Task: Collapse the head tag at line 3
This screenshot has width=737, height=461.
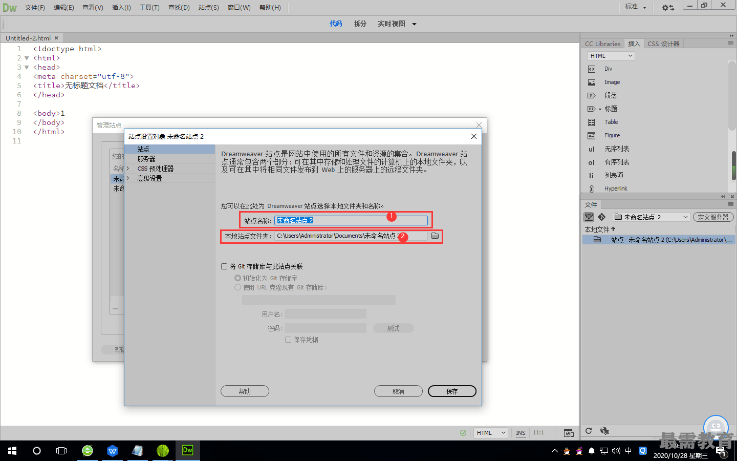Action: click(x=27, y=68)
